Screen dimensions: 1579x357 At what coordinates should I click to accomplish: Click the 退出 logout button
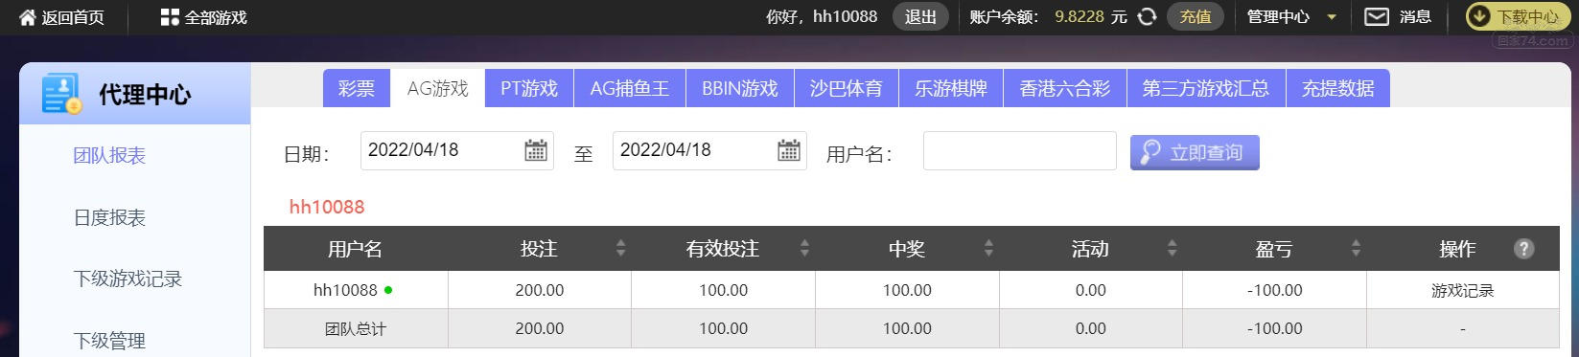click(920, 16)
